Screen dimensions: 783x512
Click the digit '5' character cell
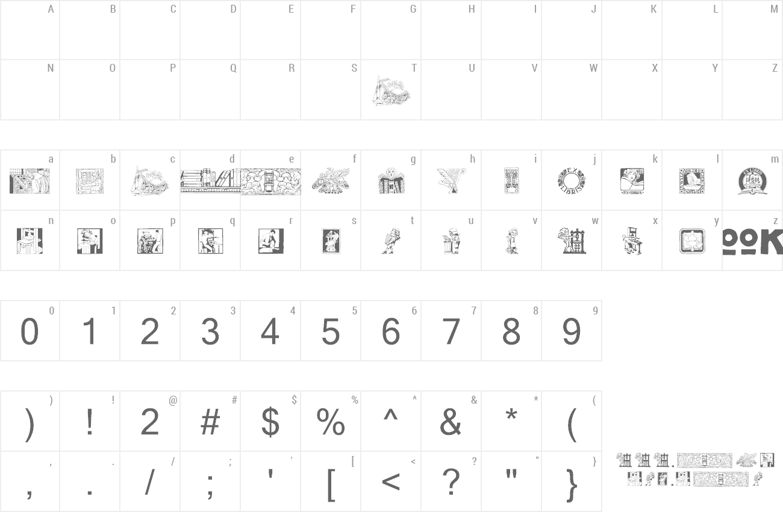pos(331,331)
